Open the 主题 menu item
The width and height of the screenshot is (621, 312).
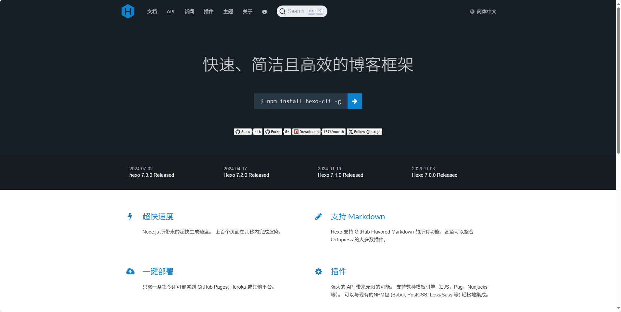(x=228, y=12)
